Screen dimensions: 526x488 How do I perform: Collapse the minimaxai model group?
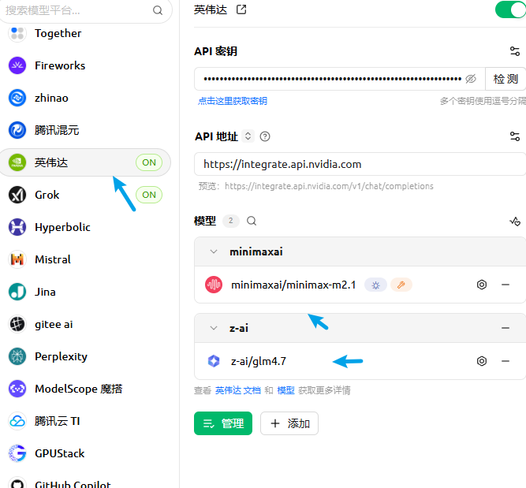[x=213, y=252]
